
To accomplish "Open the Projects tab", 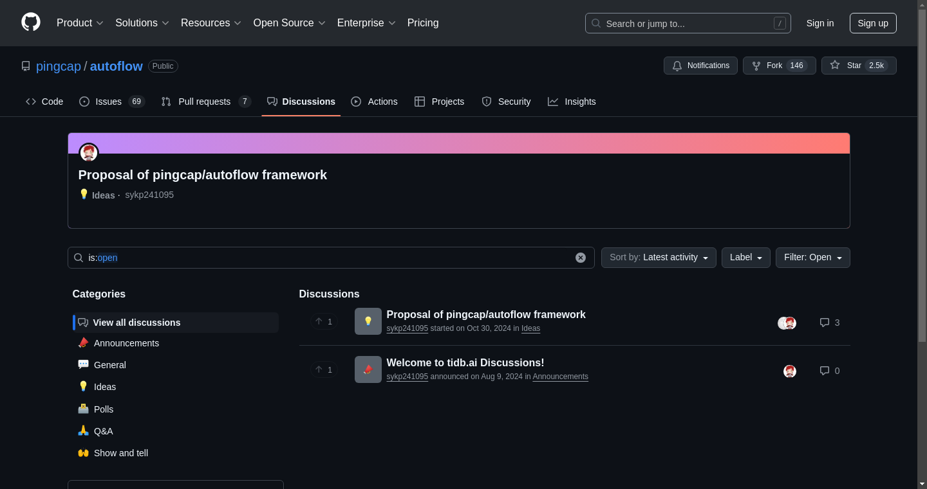I will pyautogui.click(x=439, y=102).
